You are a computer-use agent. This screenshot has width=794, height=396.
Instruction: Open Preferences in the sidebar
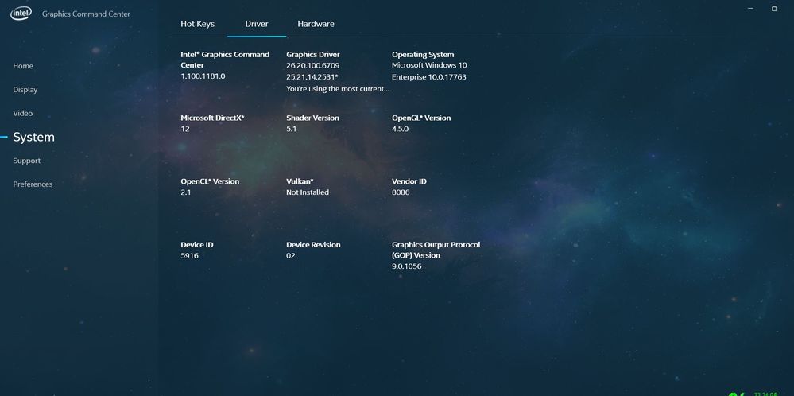(33, 184)
